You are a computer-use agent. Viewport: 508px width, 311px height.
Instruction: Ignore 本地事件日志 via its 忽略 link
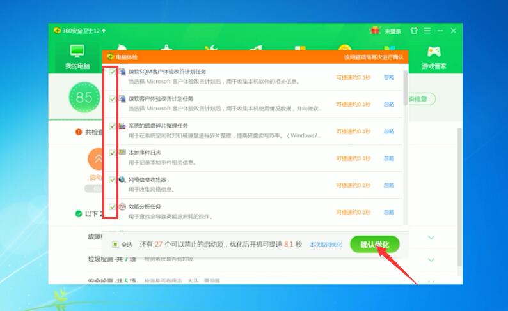(x=389, y=158)
